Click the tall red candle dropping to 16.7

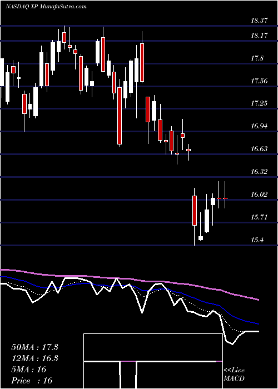120,116
